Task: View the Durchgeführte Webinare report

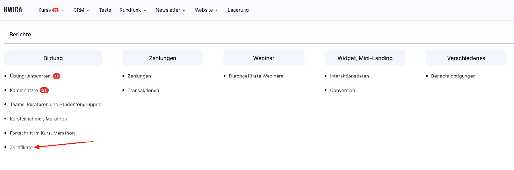Action: pyautogui.click(x=256, y=76)
